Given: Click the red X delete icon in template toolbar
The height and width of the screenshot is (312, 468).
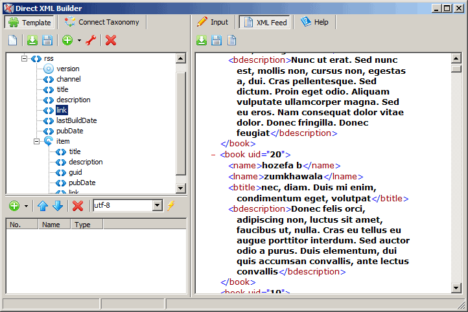Looking at the screenshot, I should click(111, 41).
